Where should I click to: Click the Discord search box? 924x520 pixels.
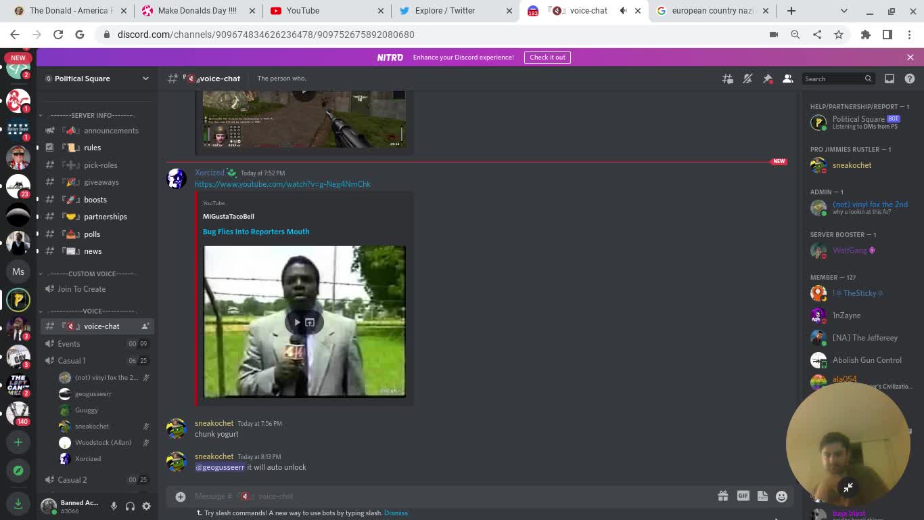pyautogui.click(x=838, y=79)
